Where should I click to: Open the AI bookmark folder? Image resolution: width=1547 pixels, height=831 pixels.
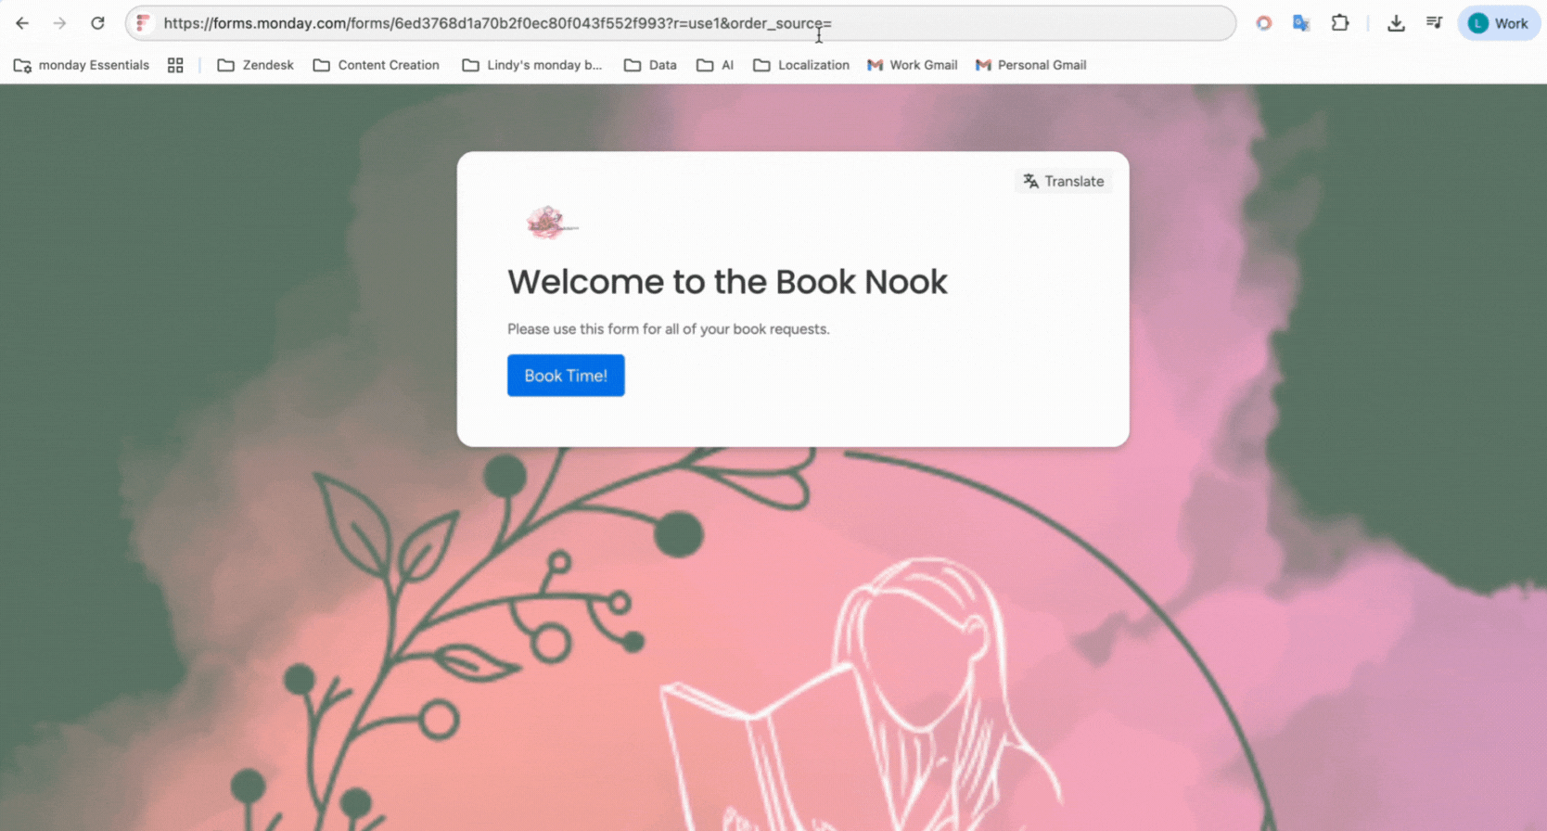point(715,65)
